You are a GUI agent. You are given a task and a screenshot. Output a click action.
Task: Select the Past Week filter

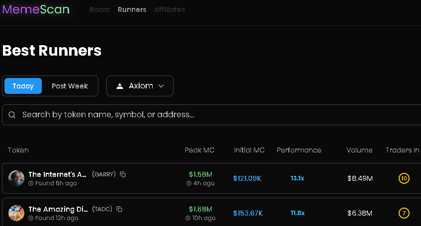[70, 86]
